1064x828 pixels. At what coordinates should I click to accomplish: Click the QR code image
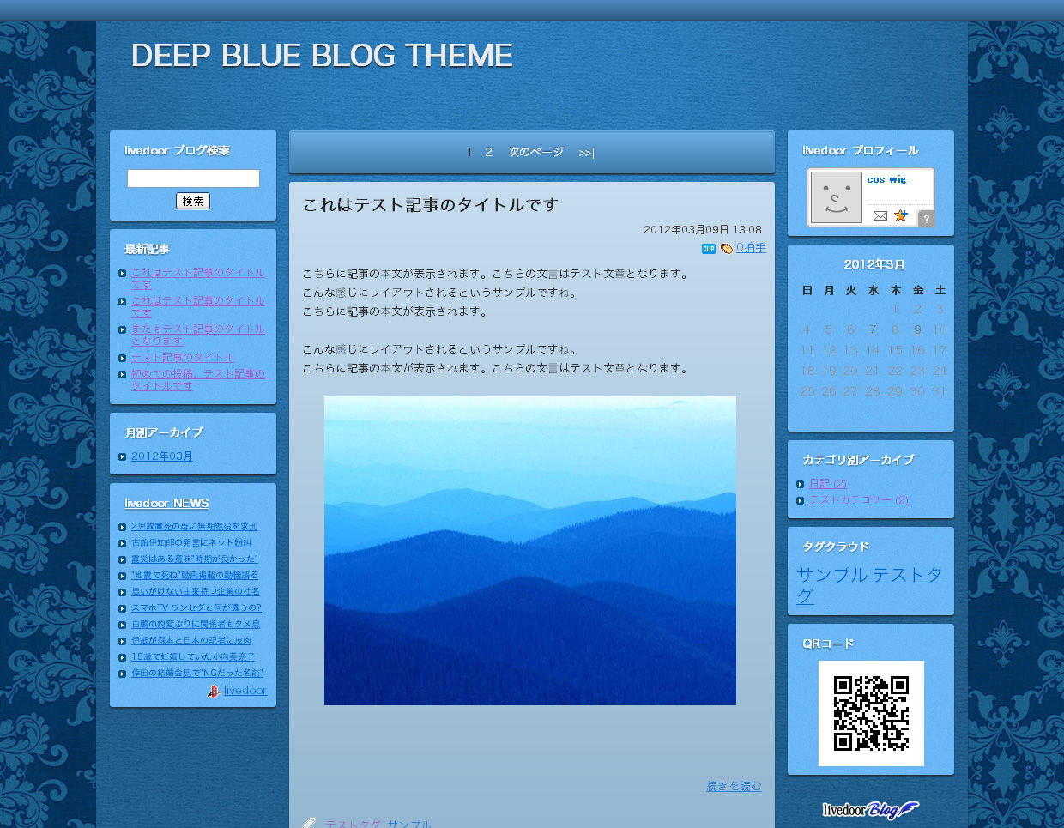(871, 713)
